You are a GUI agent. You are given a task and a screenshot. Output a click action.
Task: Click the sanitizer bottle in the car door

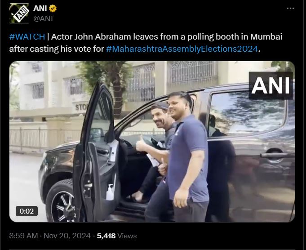pyautogui.click(x=110, y=192)
